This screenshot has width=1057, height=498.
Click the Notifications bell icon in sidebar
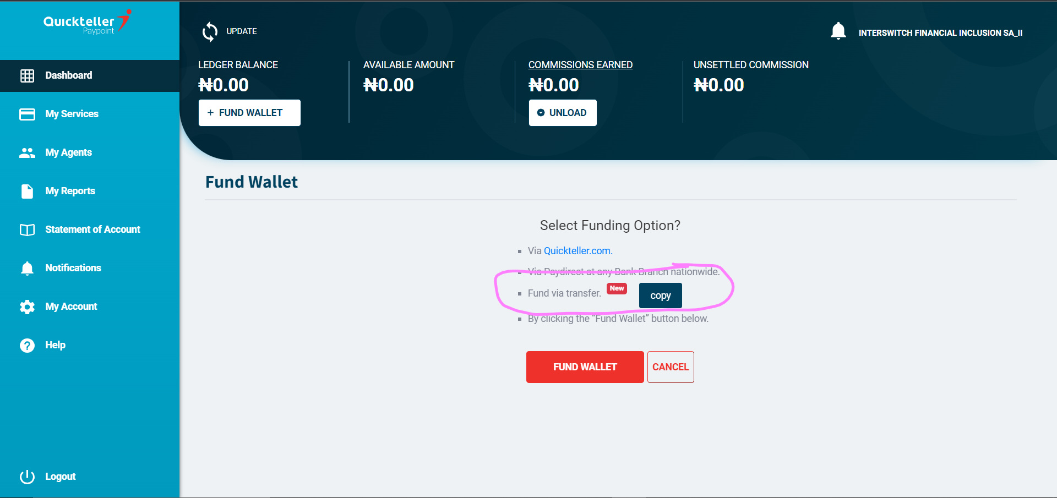27,268
